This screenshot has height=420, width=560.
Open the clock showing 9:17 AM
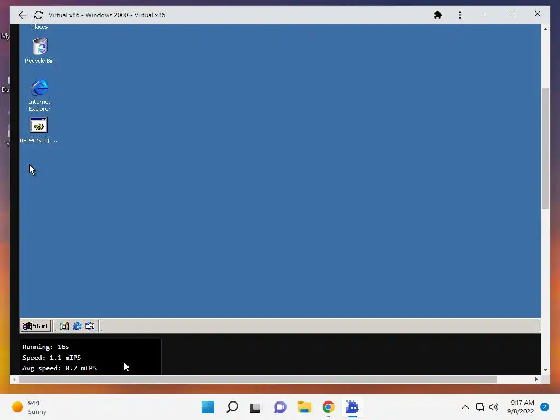pos(521,407)
